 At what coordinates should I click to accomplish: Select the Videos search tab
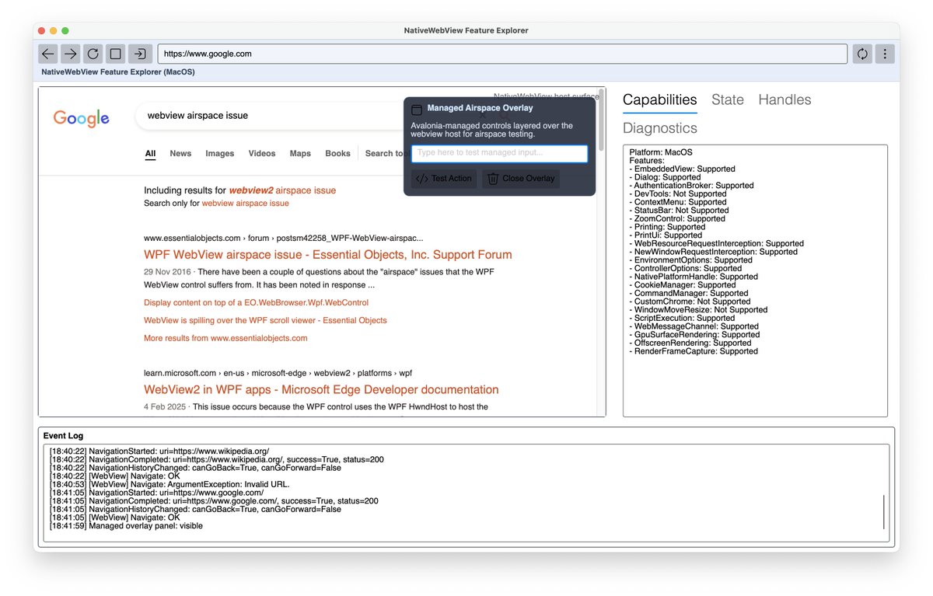tap(262, 154)
